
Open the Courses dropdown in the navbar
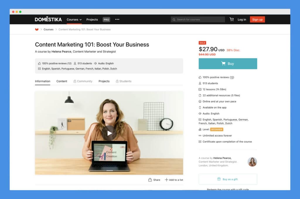point(74,19)
